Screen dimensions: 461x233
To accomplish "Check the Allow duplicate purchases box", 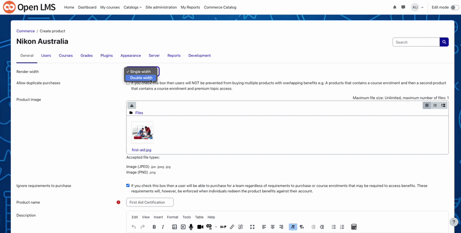I will tap(128, 83).
